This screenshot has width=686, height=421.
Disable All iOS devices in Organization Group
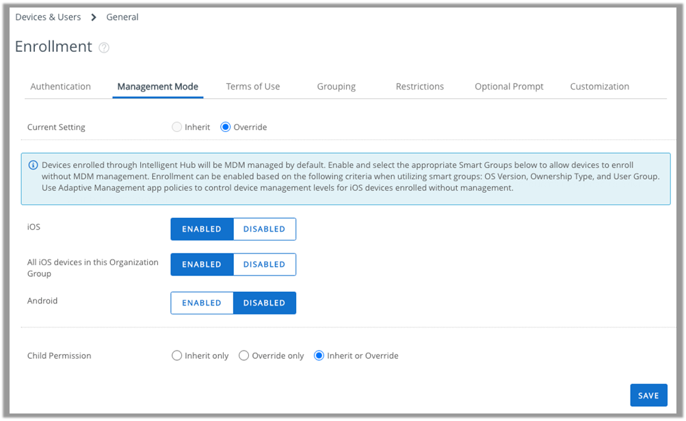tap(264, 264)
